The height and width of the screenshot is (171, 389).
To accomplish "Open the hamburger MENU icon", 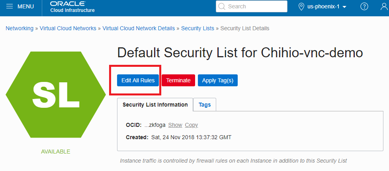I will pyautogui.click(x=10, y=7).
